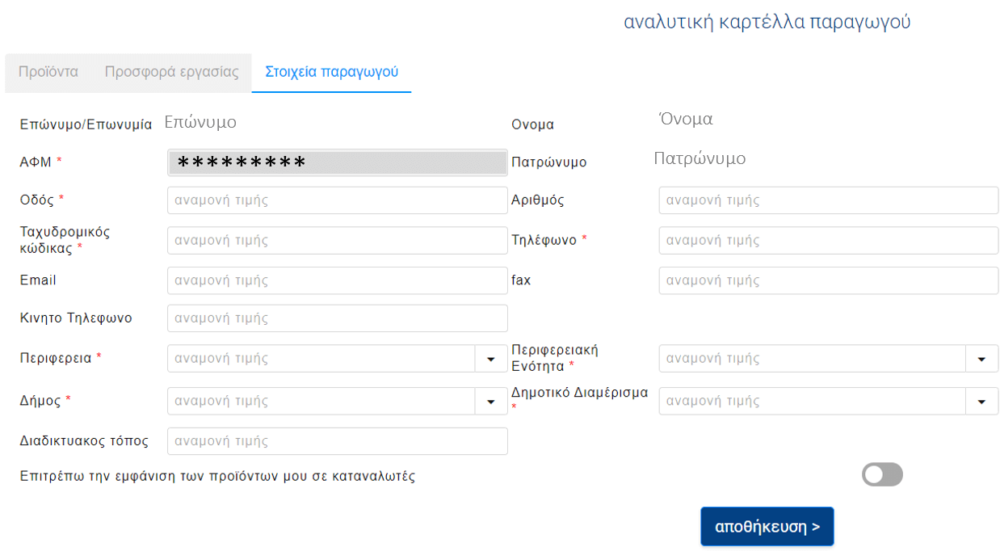This screenshot has width=1000, height=560.
Task: Switch to the Προϊόντα tab
Action: point(48,72)
